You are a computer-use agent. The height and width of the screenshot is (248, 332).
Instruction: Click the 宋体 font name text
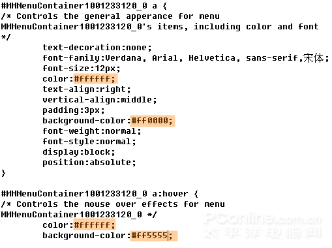click(x=313, y=58)
